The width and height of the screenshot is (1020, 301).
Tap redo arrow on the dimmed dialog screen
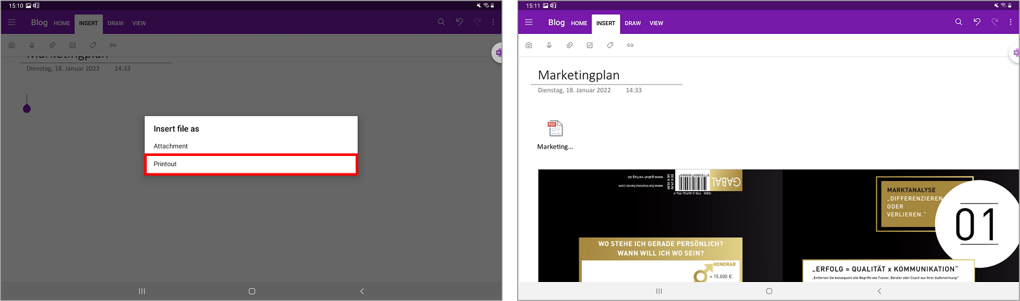(477, 22)
